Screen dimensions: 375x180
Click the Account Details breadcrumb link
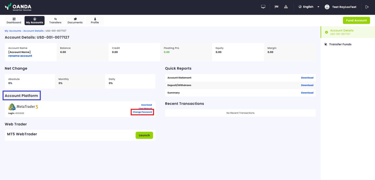pos(33,31)
